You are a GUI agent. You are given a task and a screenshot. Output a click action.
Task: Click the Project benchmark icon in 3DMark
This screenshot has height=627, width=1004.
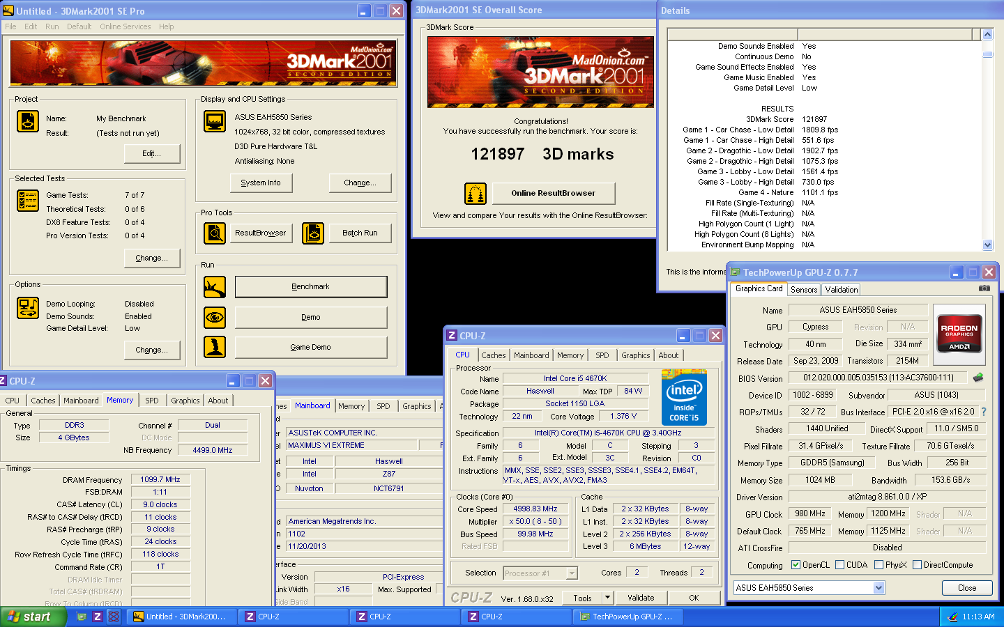(28, 121)
